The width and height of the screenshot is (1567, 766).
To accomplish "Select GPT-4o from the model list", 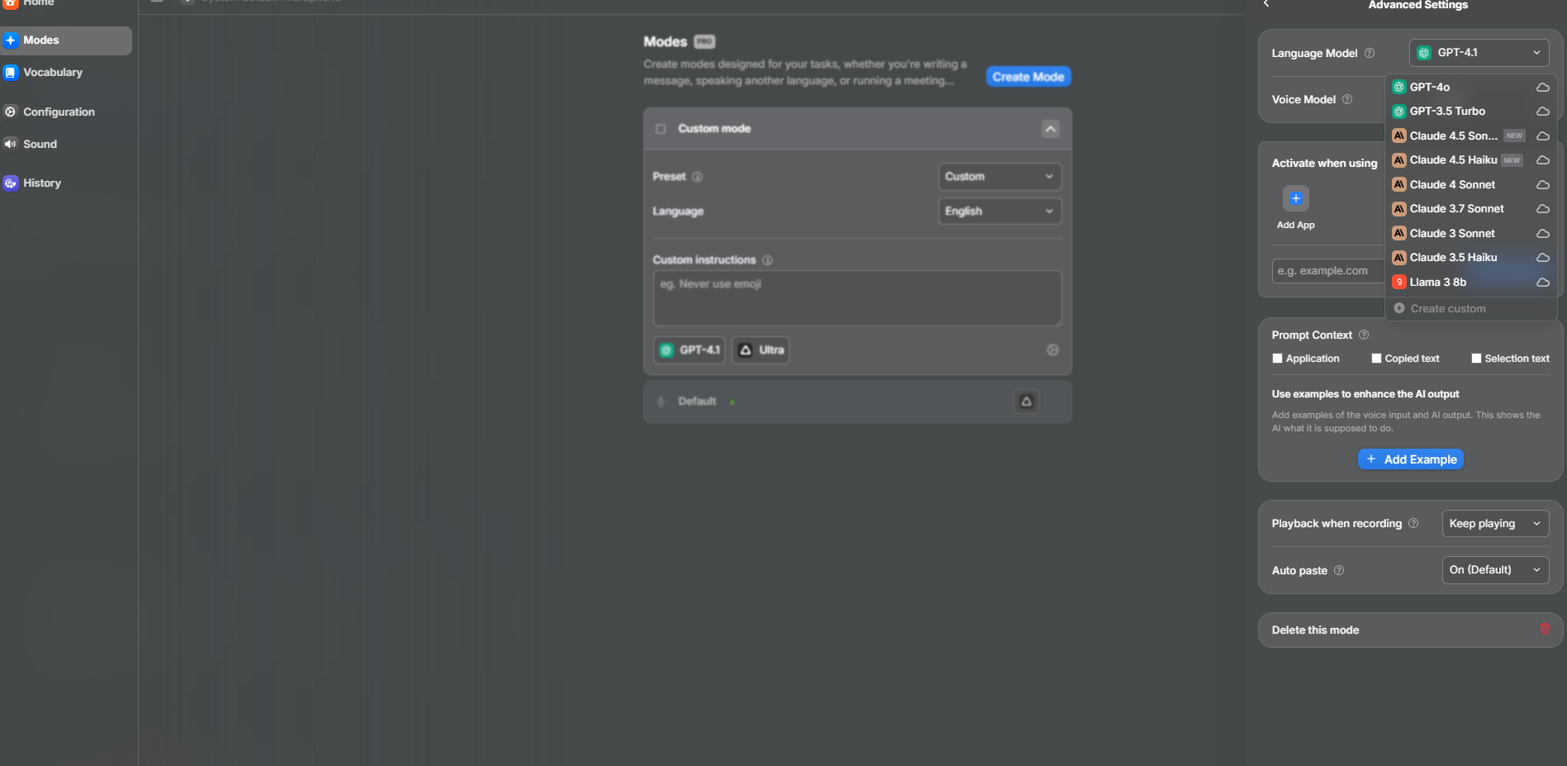I will [1470, 87].
